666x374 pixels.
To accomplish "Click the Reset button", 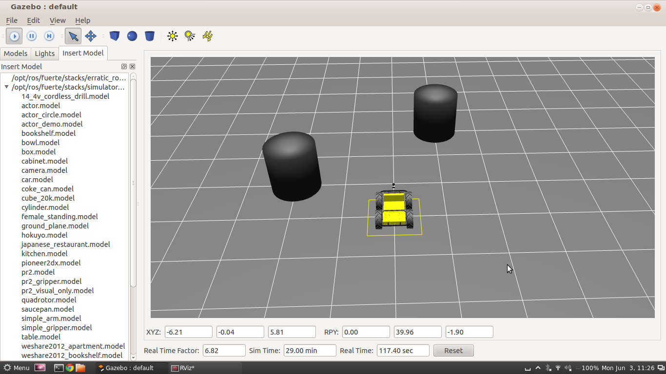I will click(453, 351).
